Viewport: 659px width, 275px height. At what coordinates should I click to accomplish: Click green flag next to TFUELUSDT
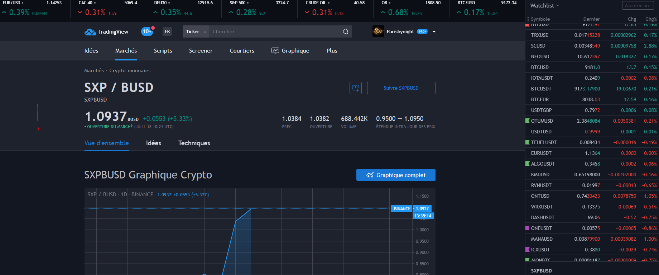pyautogui.click(x=527, y=142)
